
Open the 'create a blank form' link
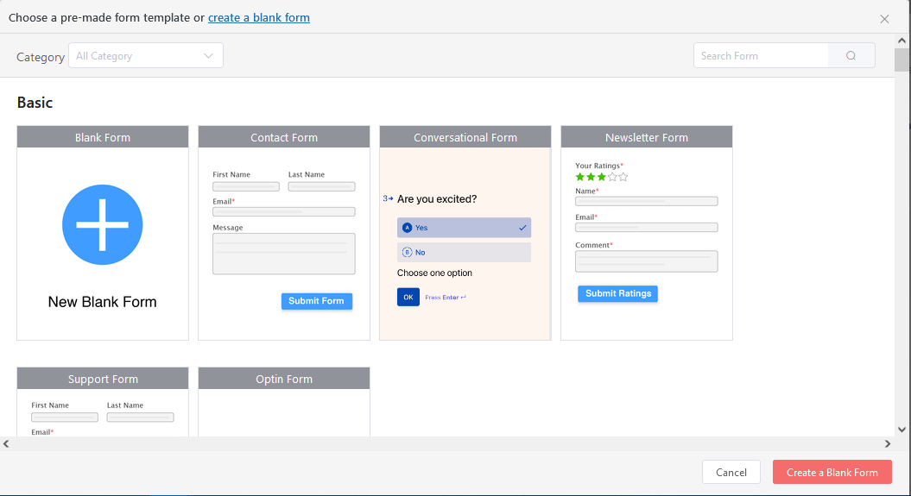point(258,17)
